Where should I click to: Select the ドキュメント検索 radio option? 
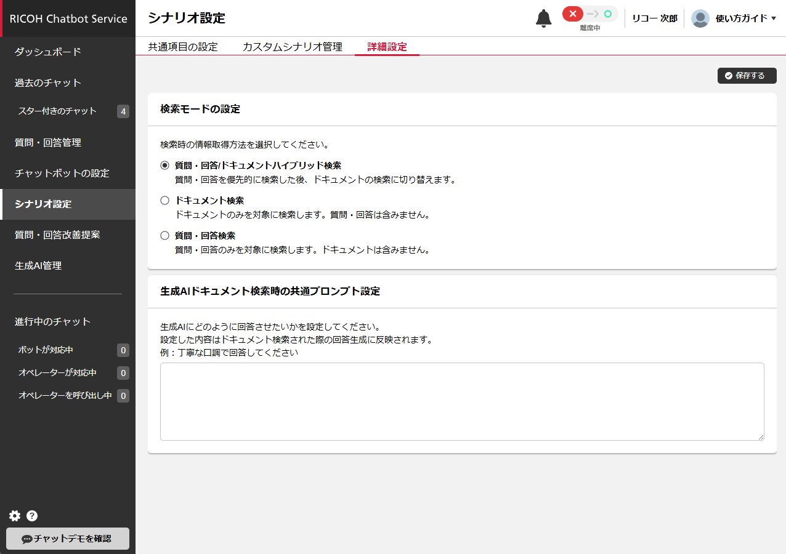click(164, 201)
